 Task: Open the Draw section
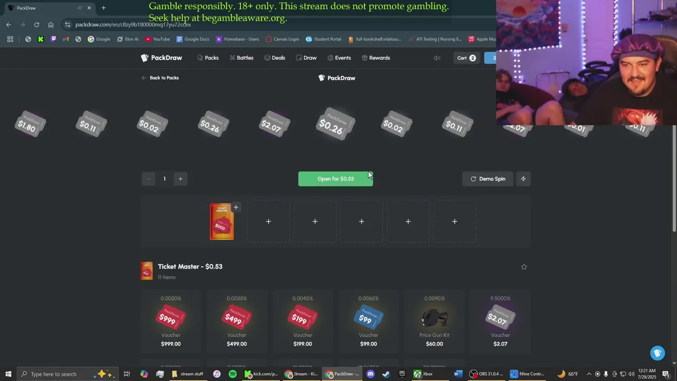[x=306, y=58]
